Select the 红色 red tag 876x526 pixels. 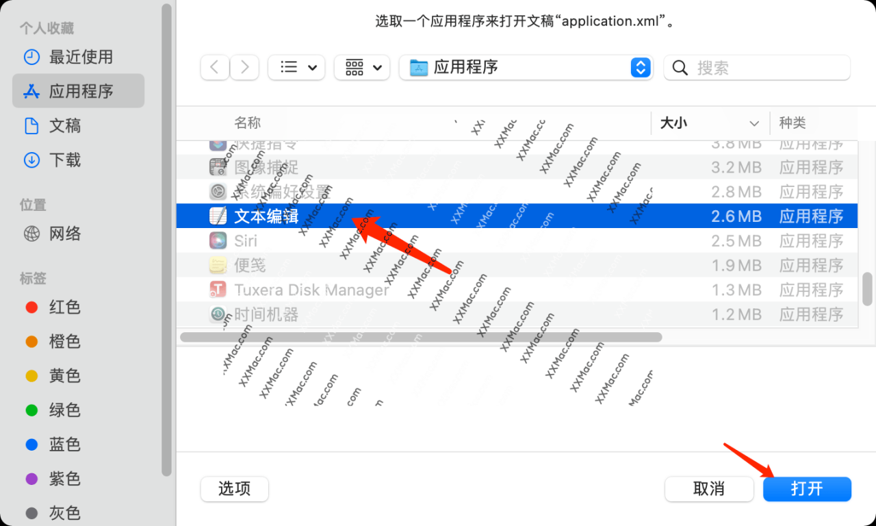[53, 307]
